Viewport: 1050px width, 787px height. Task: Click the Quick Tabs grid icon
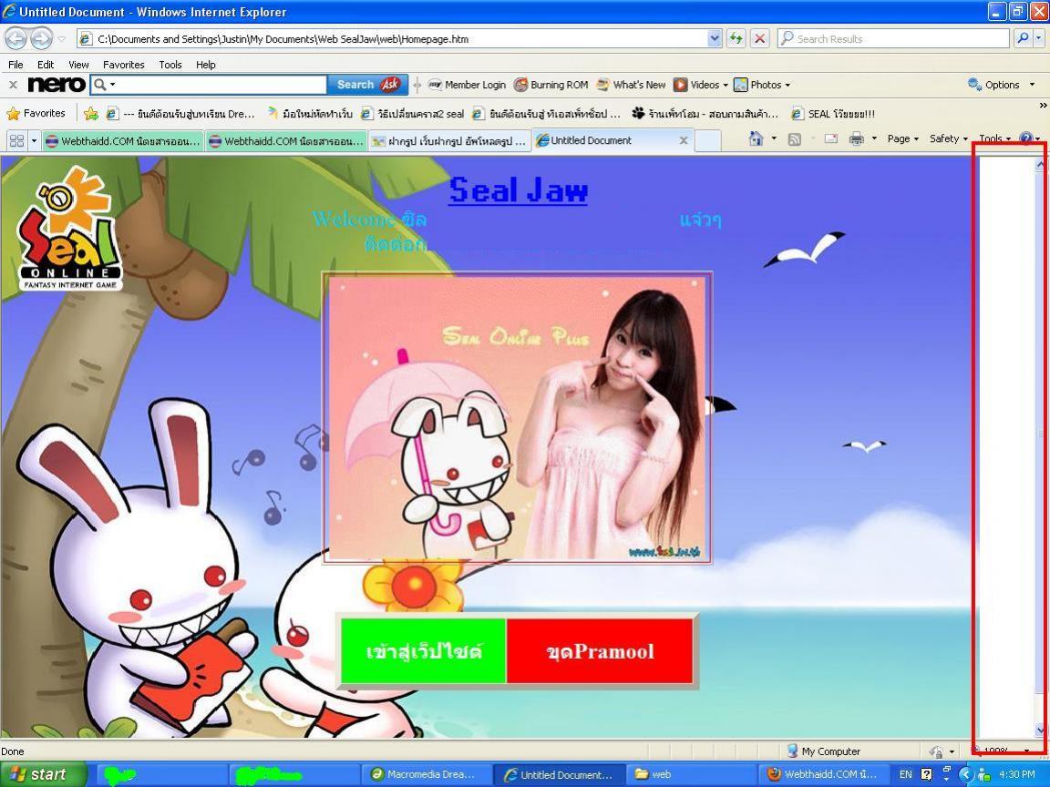pyautogui.click(x=16, y=140)
